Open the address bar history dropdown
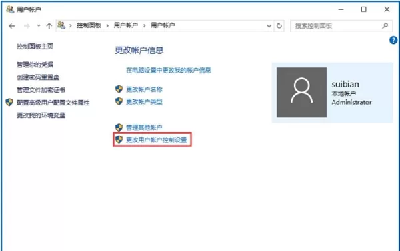400x251 pixels. click(269, 26)
